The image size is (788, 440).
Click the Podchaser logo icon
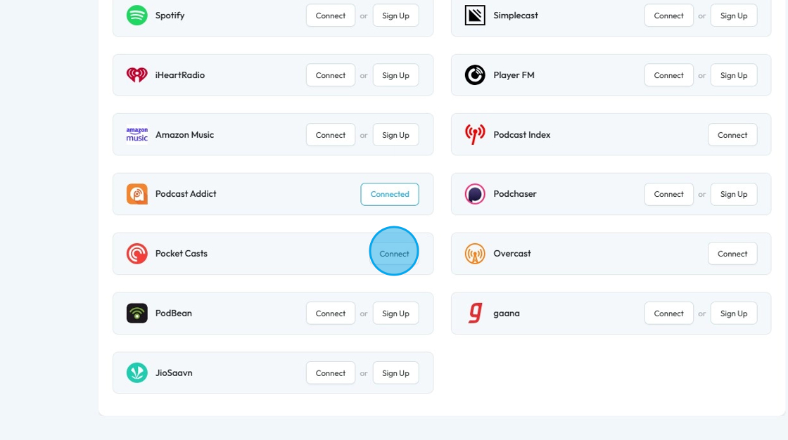[x=475, y=194]
